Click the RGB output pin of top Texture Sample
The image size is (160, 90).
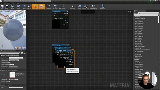(67, 14)
